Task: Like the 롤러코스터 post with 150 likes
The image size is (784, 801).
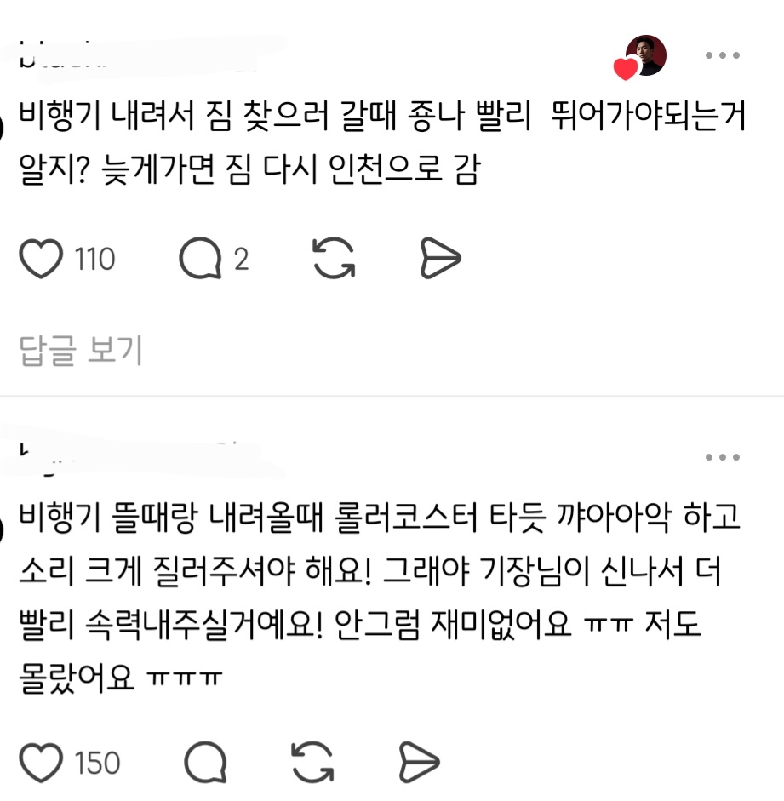Action: click(41, 762)
